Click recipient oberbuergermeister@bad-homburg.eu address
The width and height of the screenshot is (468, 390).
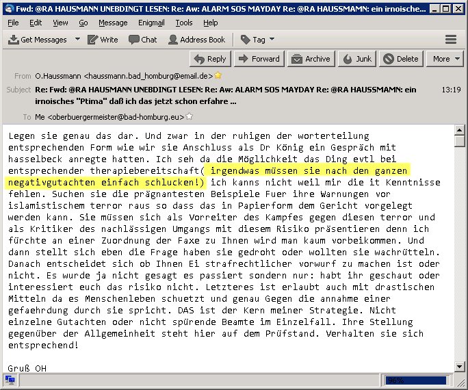click(x=109, y=117)
